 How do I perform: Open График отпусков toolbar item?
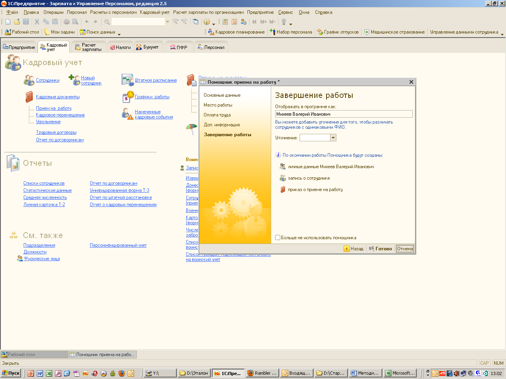[338, 32]
